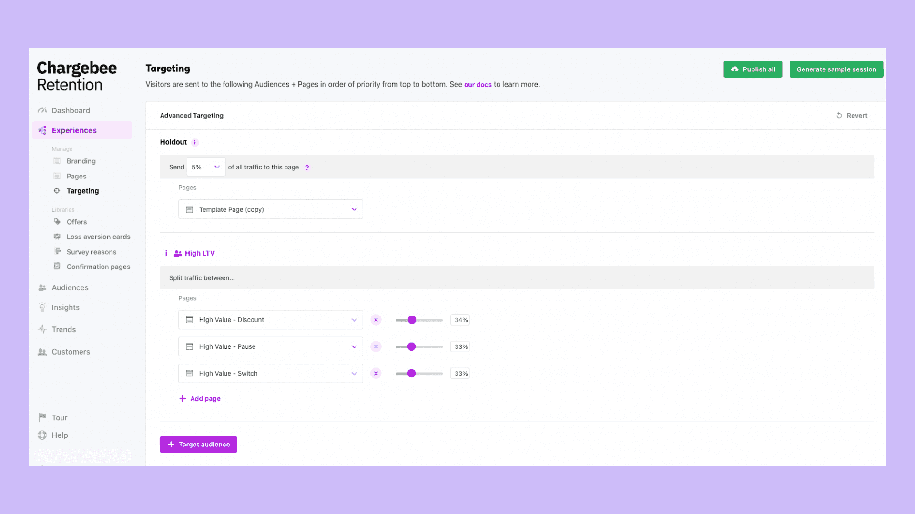Click the Customers icon in sidebar
This screenshot has height=514, width=915.
coord(42,351)
